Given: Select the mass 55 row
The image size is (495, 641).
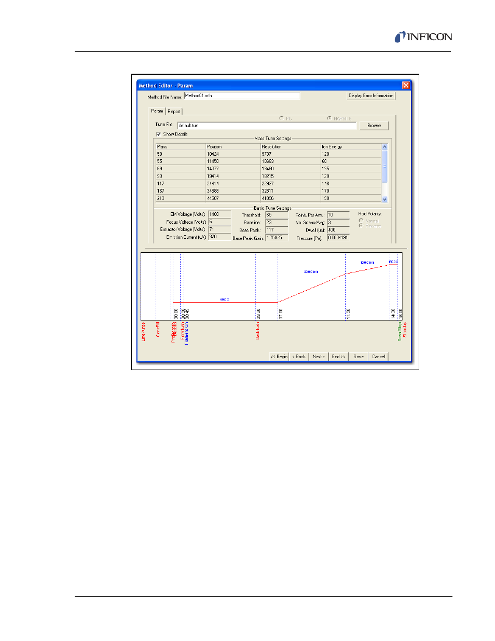Looking at the screenshot, I should [x=269, y=161].
